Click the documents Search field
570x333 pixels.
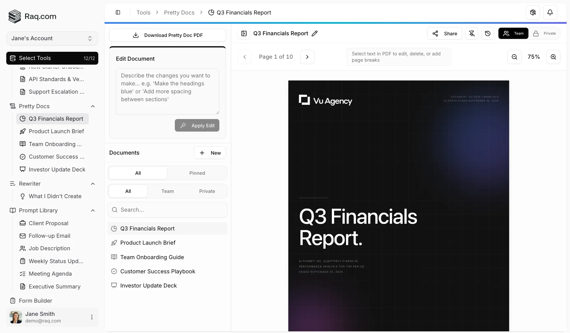click(168, 210)
